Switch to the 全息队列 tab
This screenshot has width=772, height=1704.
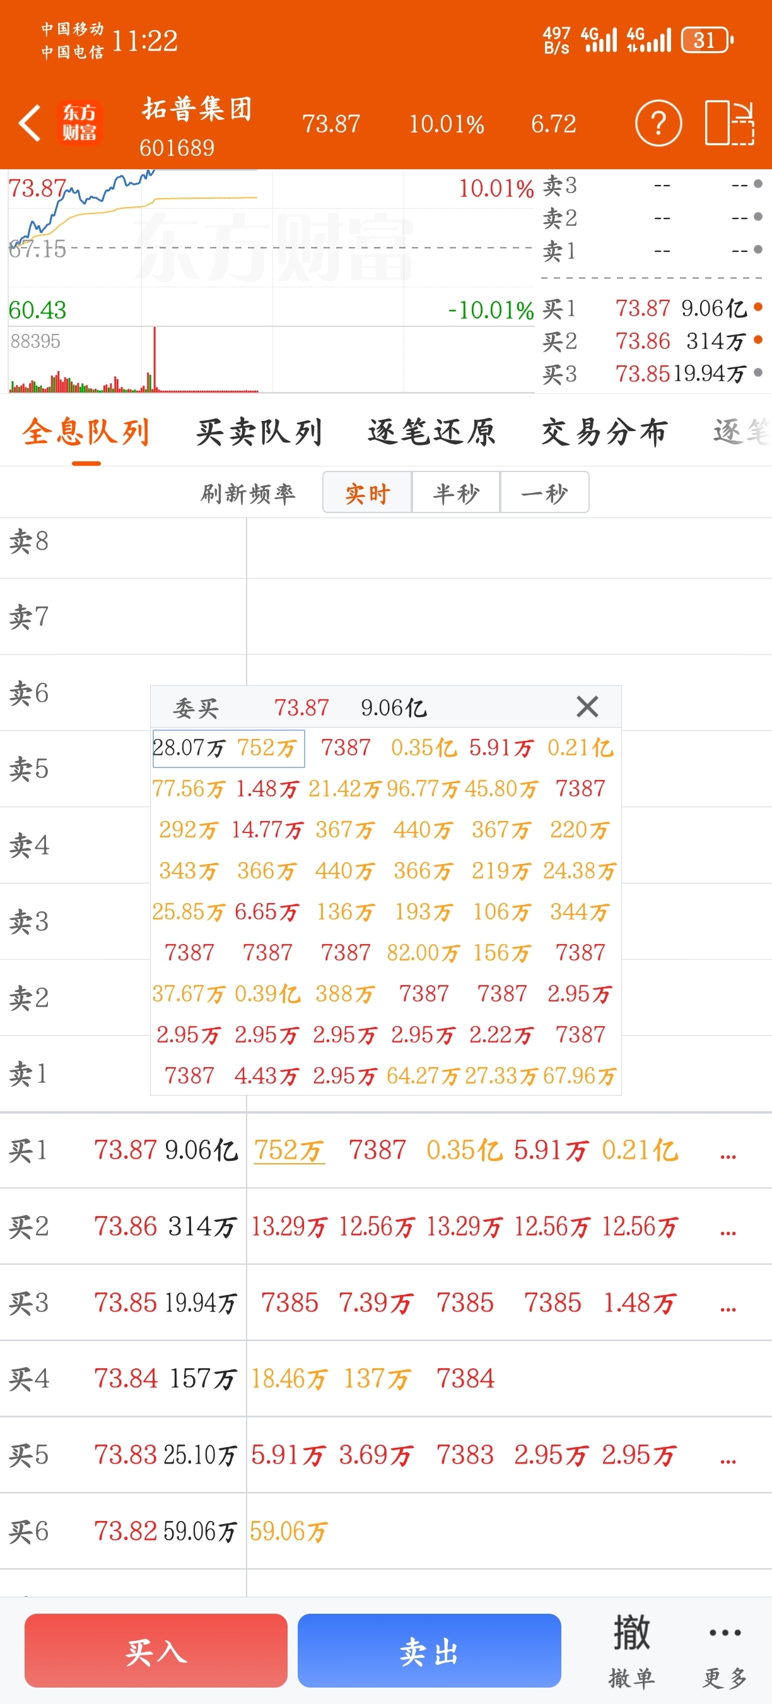[x=86, y=432]
